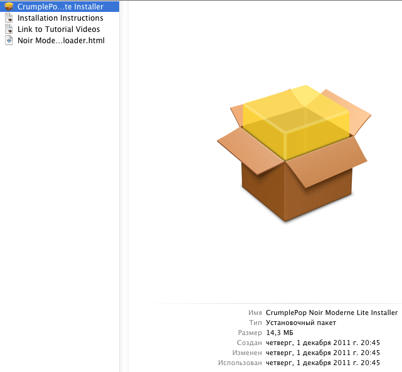Click the date value next to Создан
The width and height of the screenshot is (402, 372).
tap(323, 343)
